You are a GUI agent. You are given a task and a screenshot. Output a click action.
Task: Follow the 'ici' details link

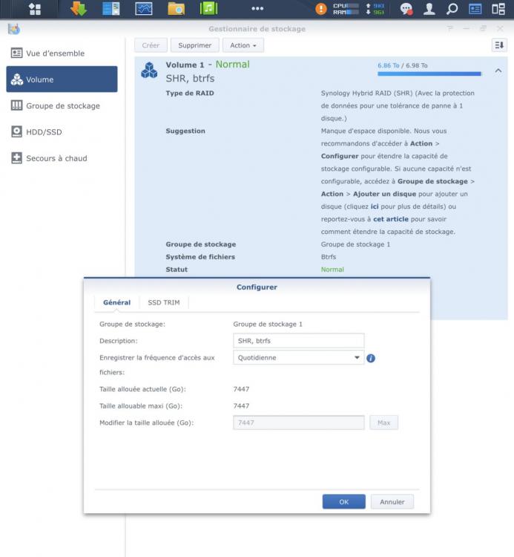[375, 206]
